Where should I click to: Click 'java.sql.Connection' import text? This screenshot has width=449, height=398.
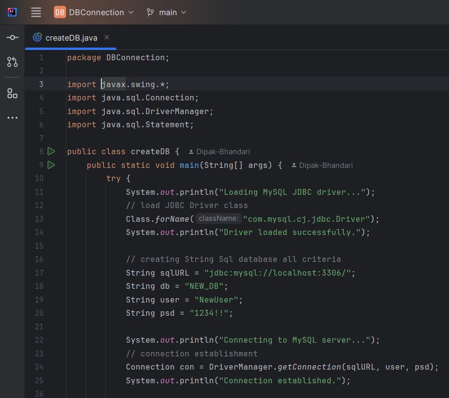pos(148,97)
